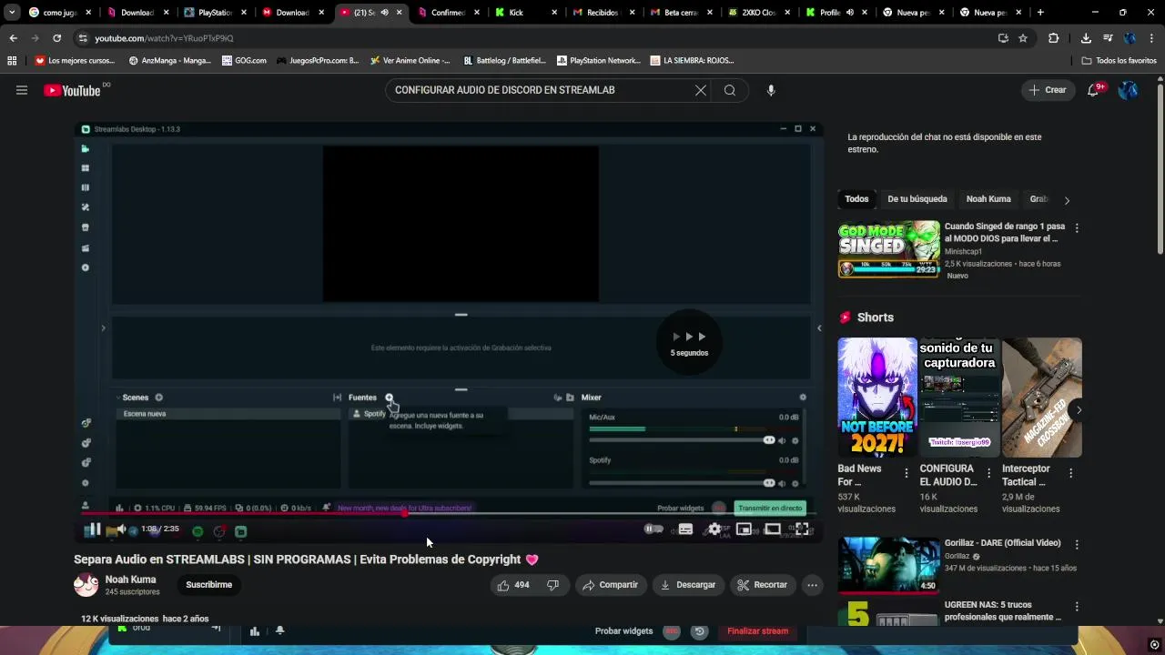The width and height of the screenshot is (1165, 655).
Task: Open the UGREEN NAS video title
Action: 1003,610
